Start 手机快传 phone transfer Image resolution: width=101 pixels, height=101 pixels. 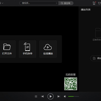point(27,49)
